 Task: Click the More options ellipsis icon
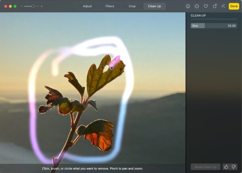(x=197, y=6)
